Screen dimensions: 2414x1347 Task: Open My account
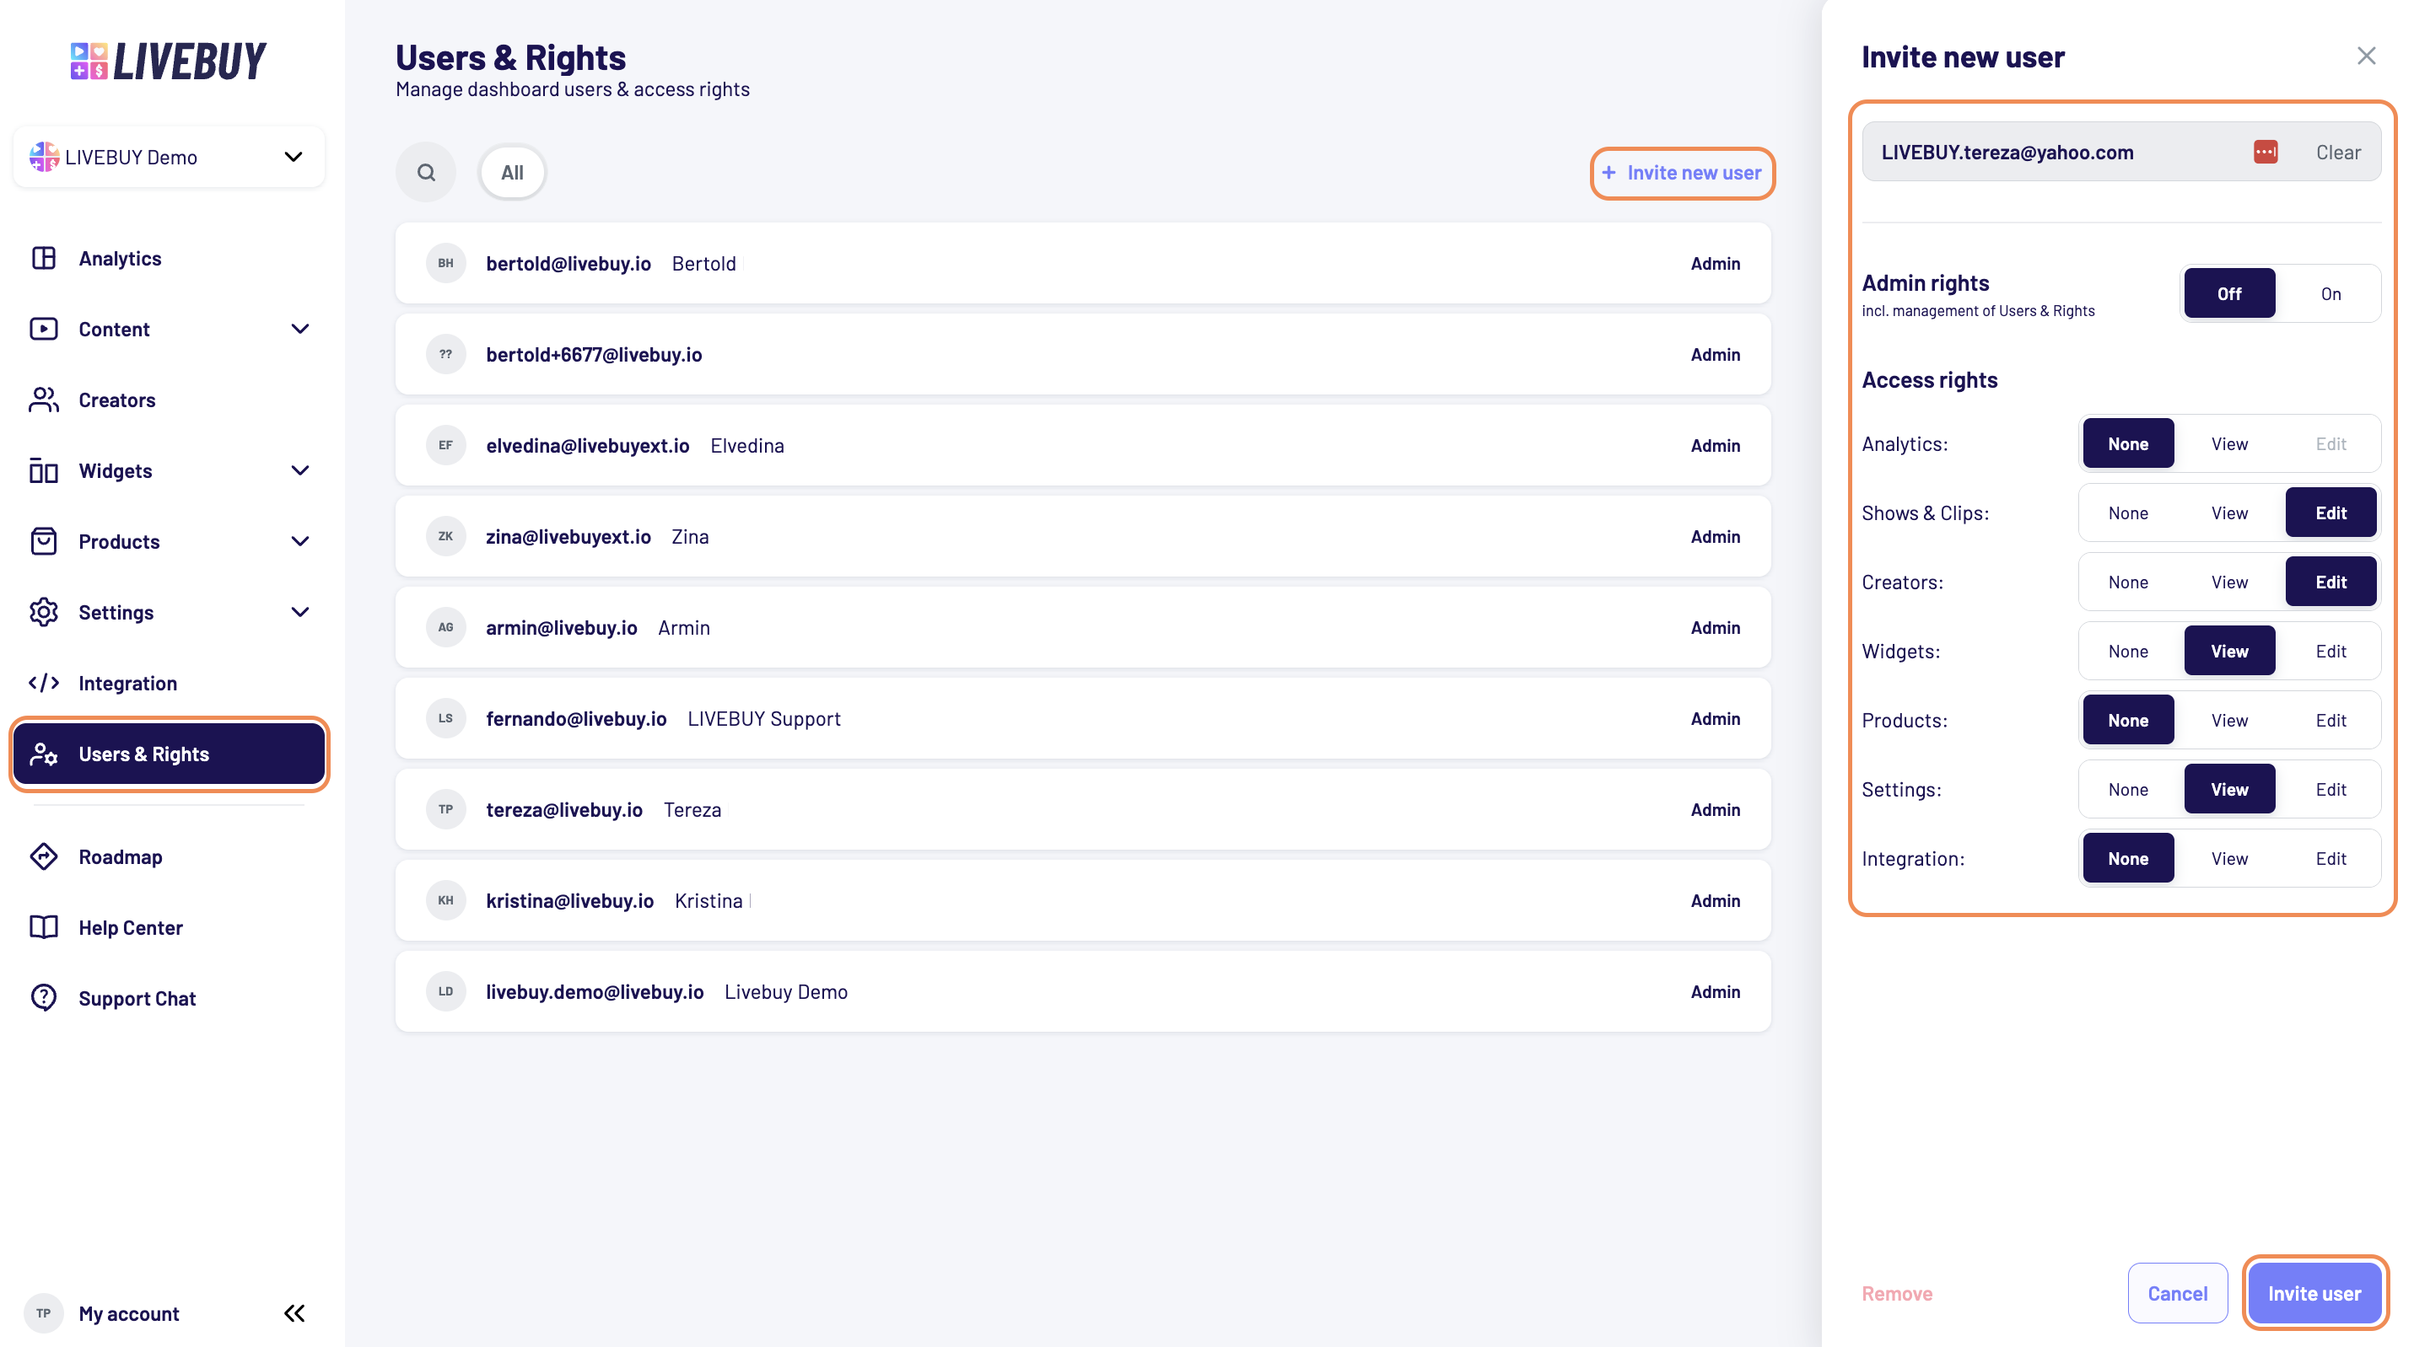pos(128,1313)
